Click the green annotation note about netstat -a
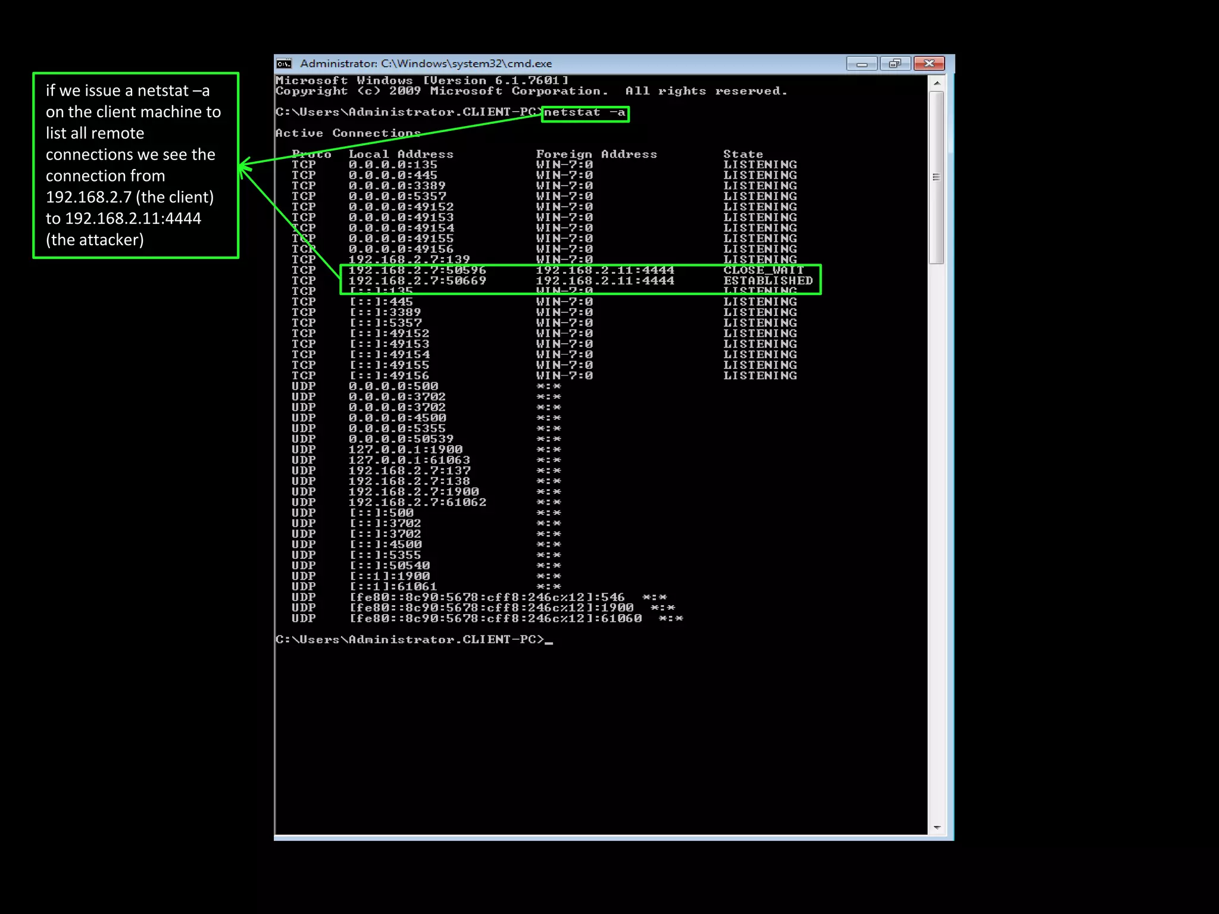1219x914 pixels. click(136, 165)
